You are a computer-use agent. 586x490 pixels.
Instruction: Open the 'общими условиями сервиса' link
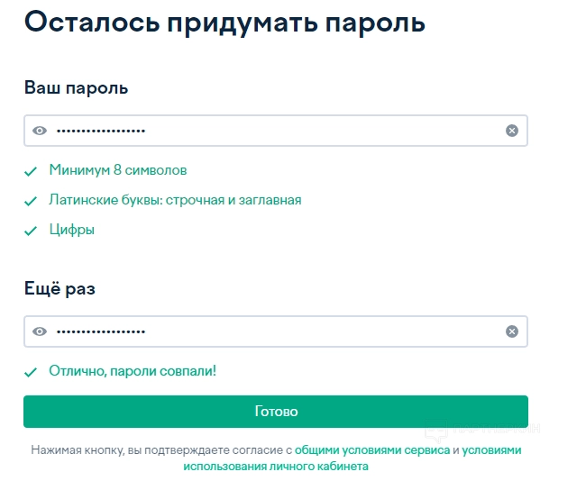pos(371,449)
